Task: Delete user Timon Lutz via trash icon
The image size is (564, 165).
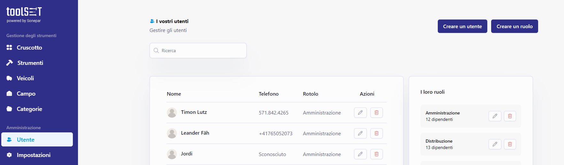Action: point(376,113)
